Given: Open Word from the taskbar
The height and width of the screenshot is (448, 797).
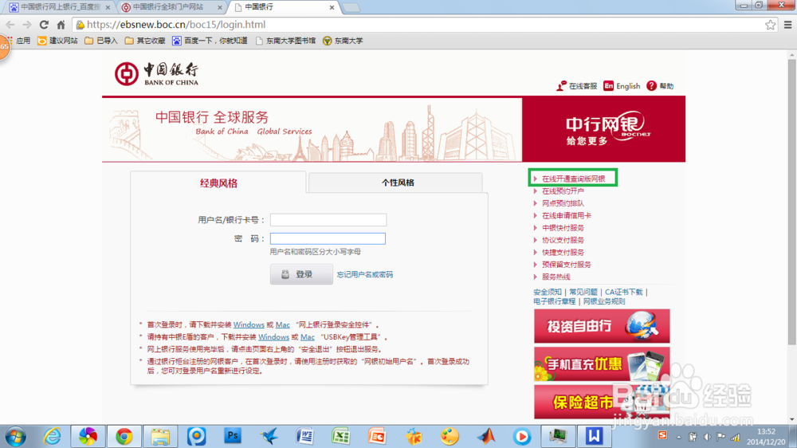Looking at the screenshot, I should click(x=304, y=436).
